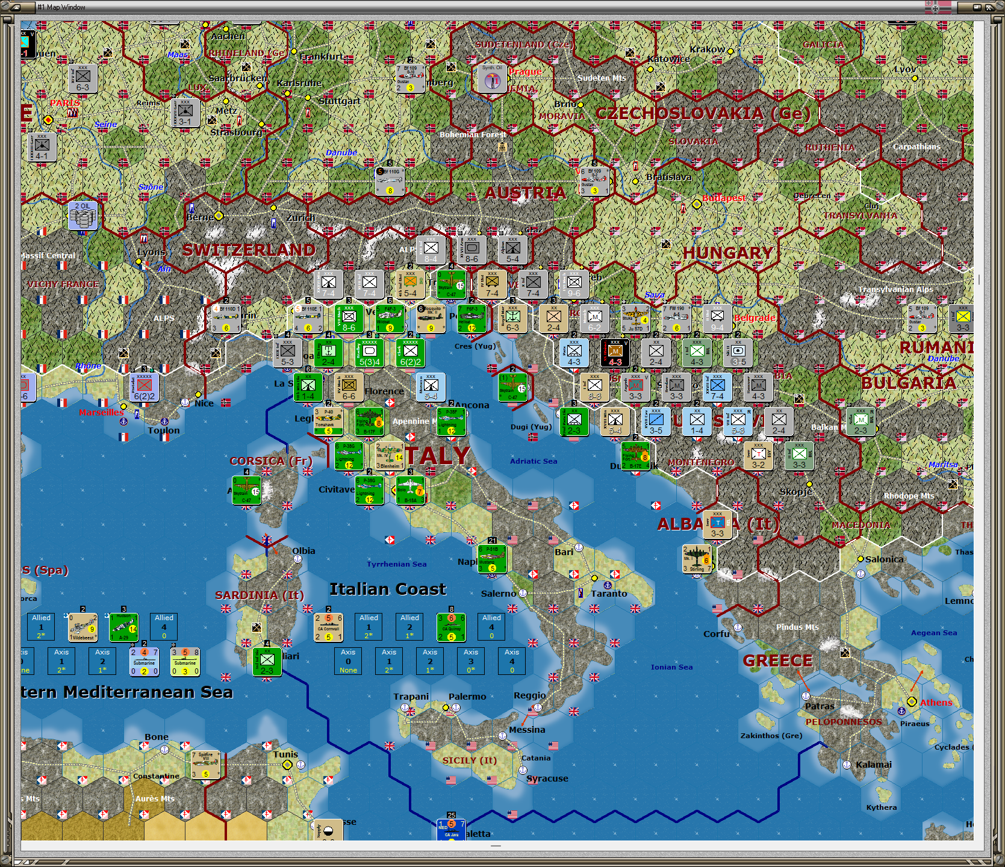Select the Spitfire VIII near Tunis
The width and height of the screenshot is (1005, 867).
click(205, 765)
